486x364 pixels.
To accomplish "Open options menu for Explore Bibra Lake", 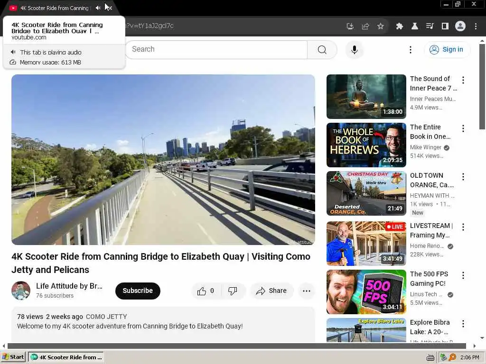I will point(463,323).
